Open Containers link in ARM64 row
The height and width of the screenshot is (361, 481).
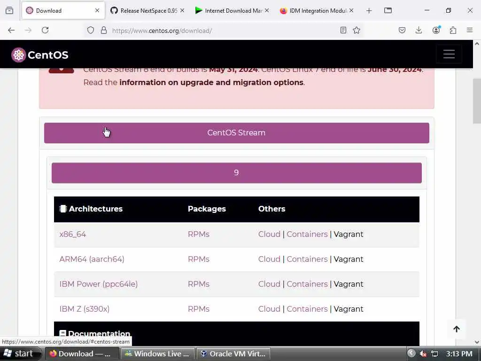tap(307, 259)
